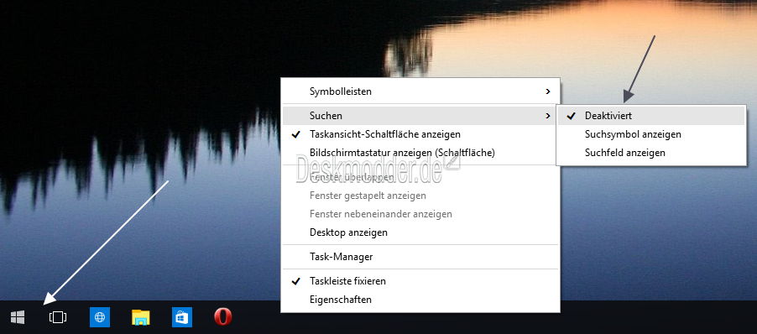Open Task View from the taskbar

pyautogui.click(x=58, y=317)
